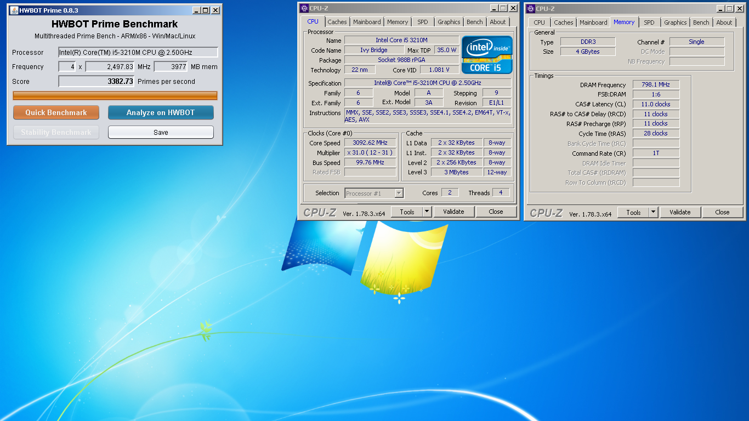Minimize the HWBOT Prime window

pos(197,10)
